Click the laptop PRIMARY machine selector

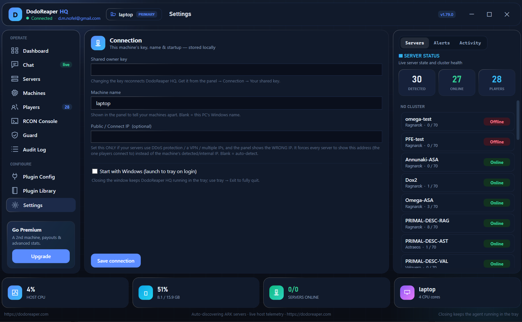point(134,14)
